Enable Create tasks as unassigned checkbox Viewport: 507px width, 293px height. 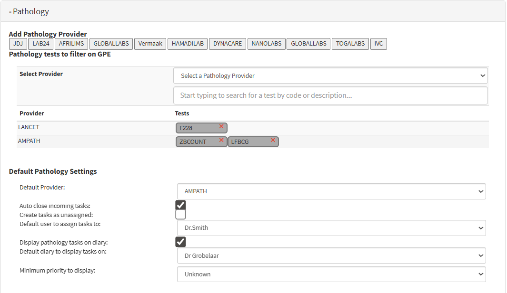tap(180, 215)
